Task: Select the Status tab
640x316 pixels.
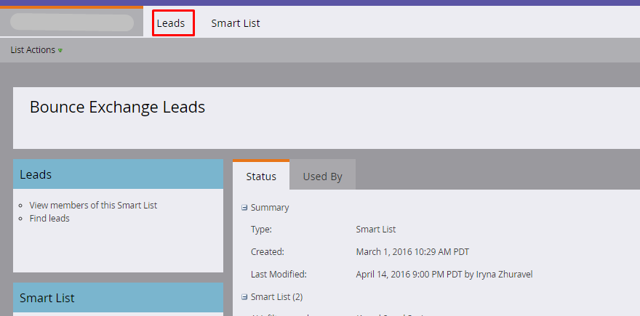Action: pos(261,176)
